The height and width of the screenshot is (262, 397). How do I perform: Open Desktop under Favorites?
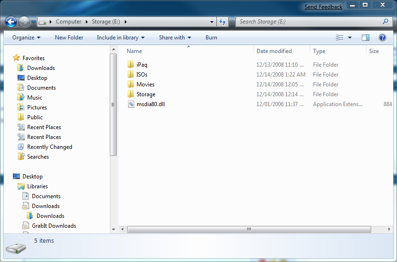(37, 78)
